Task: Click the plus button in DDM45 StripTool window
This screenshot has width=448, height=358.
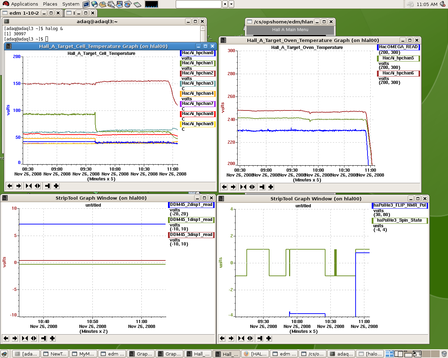Action: [52, 338]
